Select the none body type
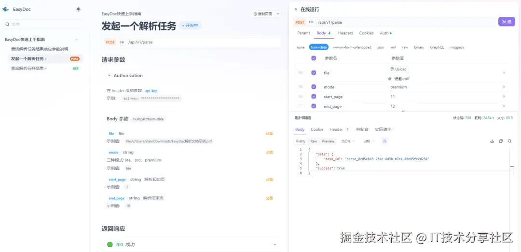This screenshot has height=252, width=521. [301, 47]
